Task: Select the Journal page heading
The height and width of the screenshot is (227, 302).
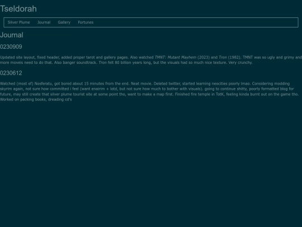Action: click(x=12, y=35)
